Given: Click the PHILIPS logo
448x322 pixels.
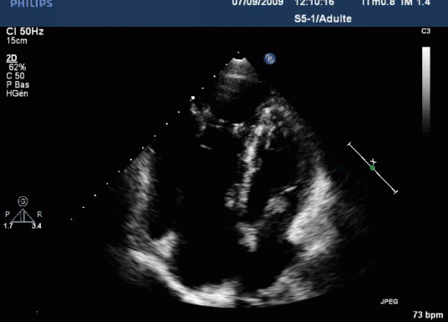Looking at the screenshot, I should coord(31,3).
